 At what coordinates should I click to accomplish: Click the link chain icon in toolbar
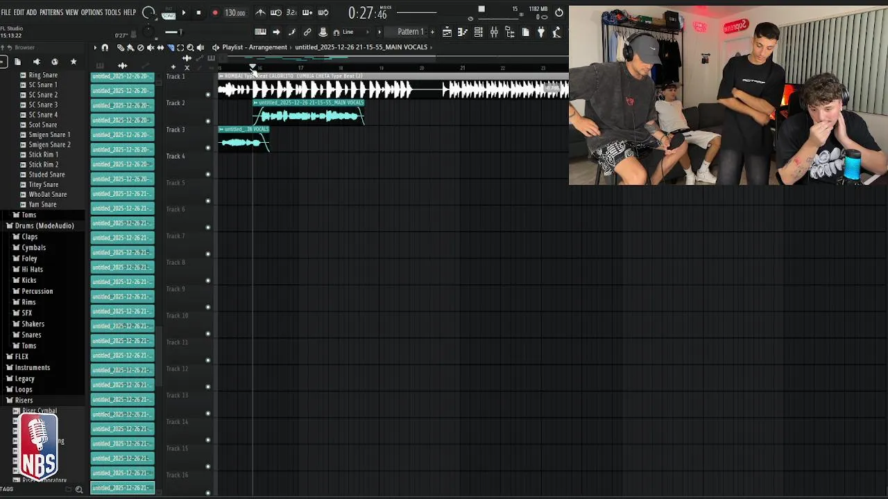(x=307, y=32)
